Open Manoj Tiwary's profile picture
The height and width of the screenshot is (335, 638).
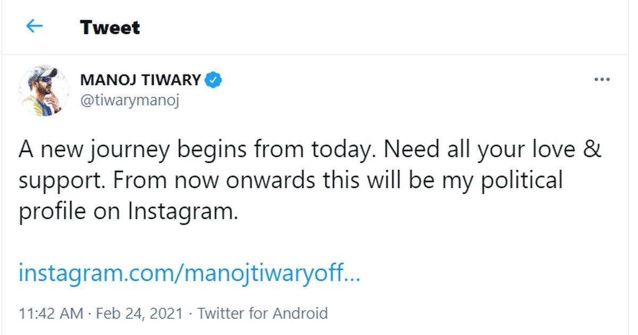click(x=44, y=91)
